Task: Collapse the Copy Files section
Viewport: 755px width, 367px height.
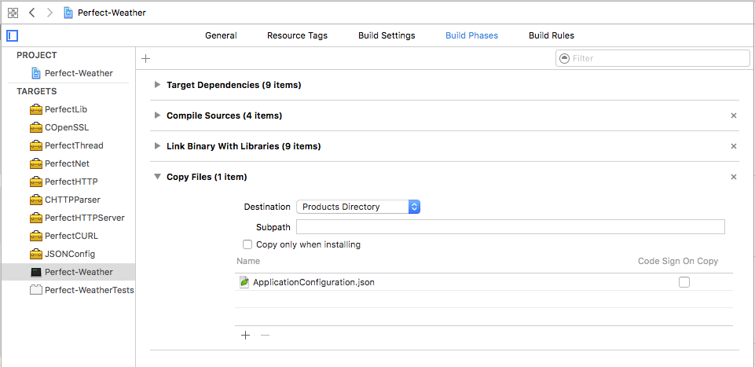Action: [157, 177]
